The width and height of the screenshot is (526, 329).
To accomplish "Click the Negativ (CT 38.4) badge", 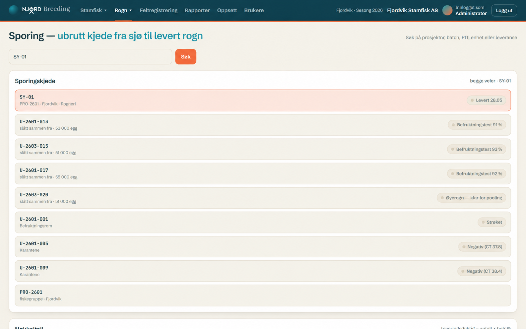I will pos(482,271).
